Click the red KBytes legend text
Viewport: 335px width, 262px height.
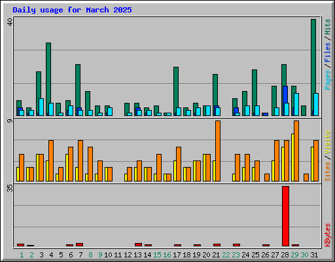[327, 235]
